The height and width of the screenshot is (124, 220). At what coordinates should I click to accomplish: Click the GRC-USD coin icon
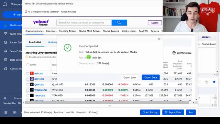click(32, 79)
